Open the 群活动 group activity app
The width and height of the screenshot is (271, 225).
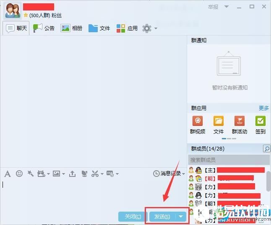[x=240, y=125]
